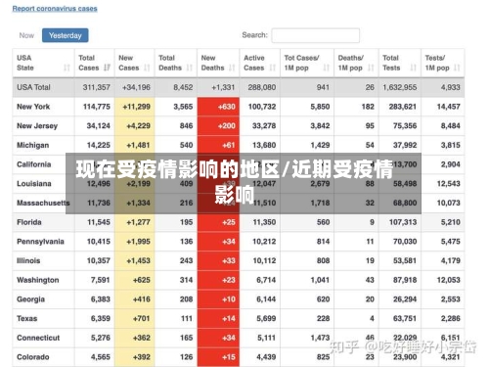Click Texas total cases 6,359
This screenshot has width=489, height=367.
101,318
